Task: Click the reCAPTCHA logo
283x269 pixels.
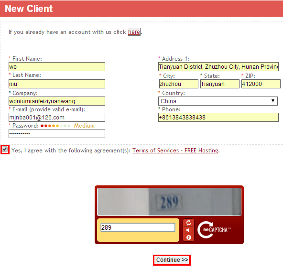Action: (x=214, y=230)
